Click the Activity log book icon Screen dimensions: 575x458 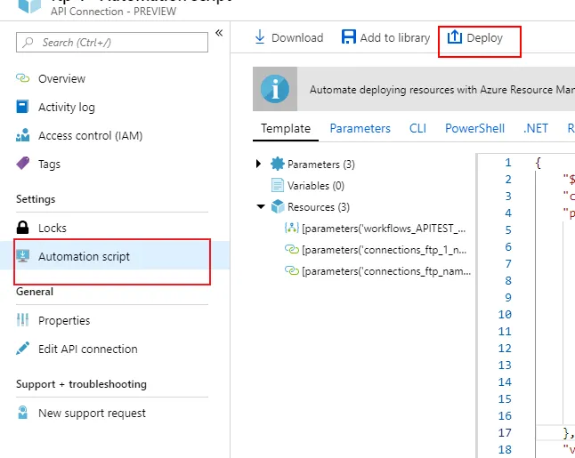[x=22, y=107]
